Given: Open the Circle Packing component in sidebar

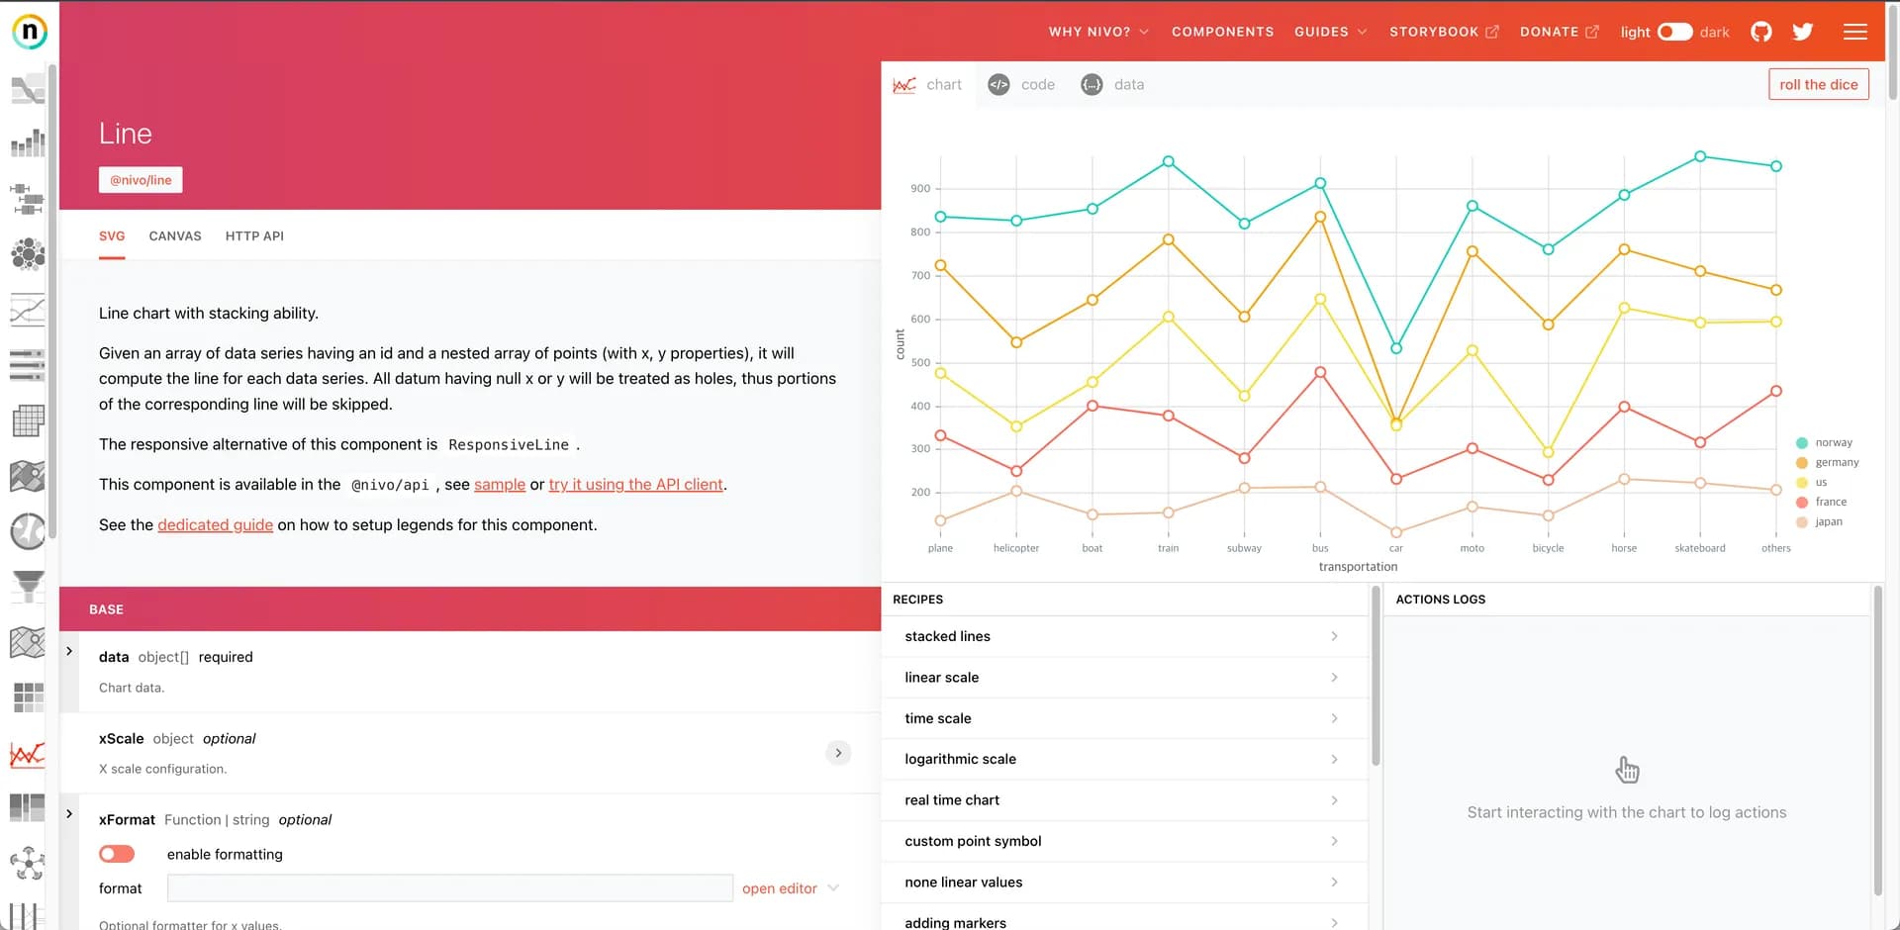Looking at the screenshot, I should click(x=28, y=254).
